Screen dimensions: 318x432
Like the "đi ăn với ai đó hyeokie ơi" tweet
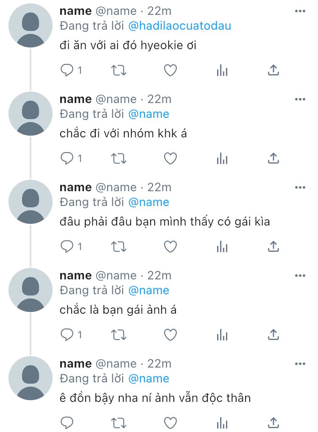[x=170, y=70]
